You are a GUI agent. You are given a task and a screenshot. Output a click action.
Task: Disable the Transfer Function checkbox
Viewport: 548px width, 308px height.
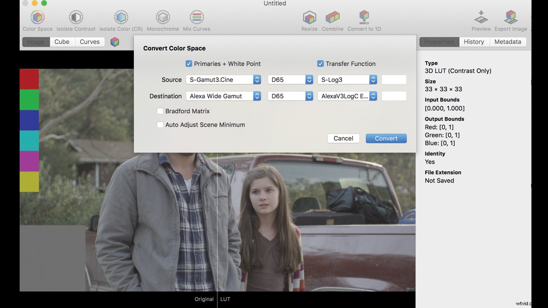(x=320, y=63)
